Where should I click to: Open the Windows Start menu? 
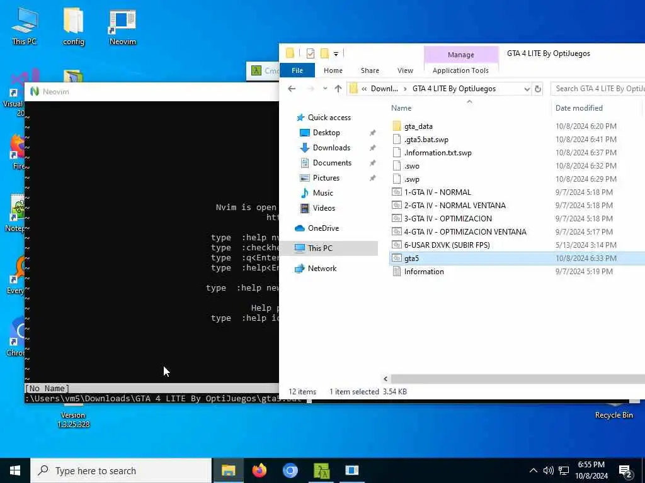15,470
